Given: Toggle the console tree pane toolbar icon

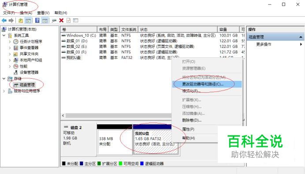Looking at the screenshot, I should click(x=28, y=20).
